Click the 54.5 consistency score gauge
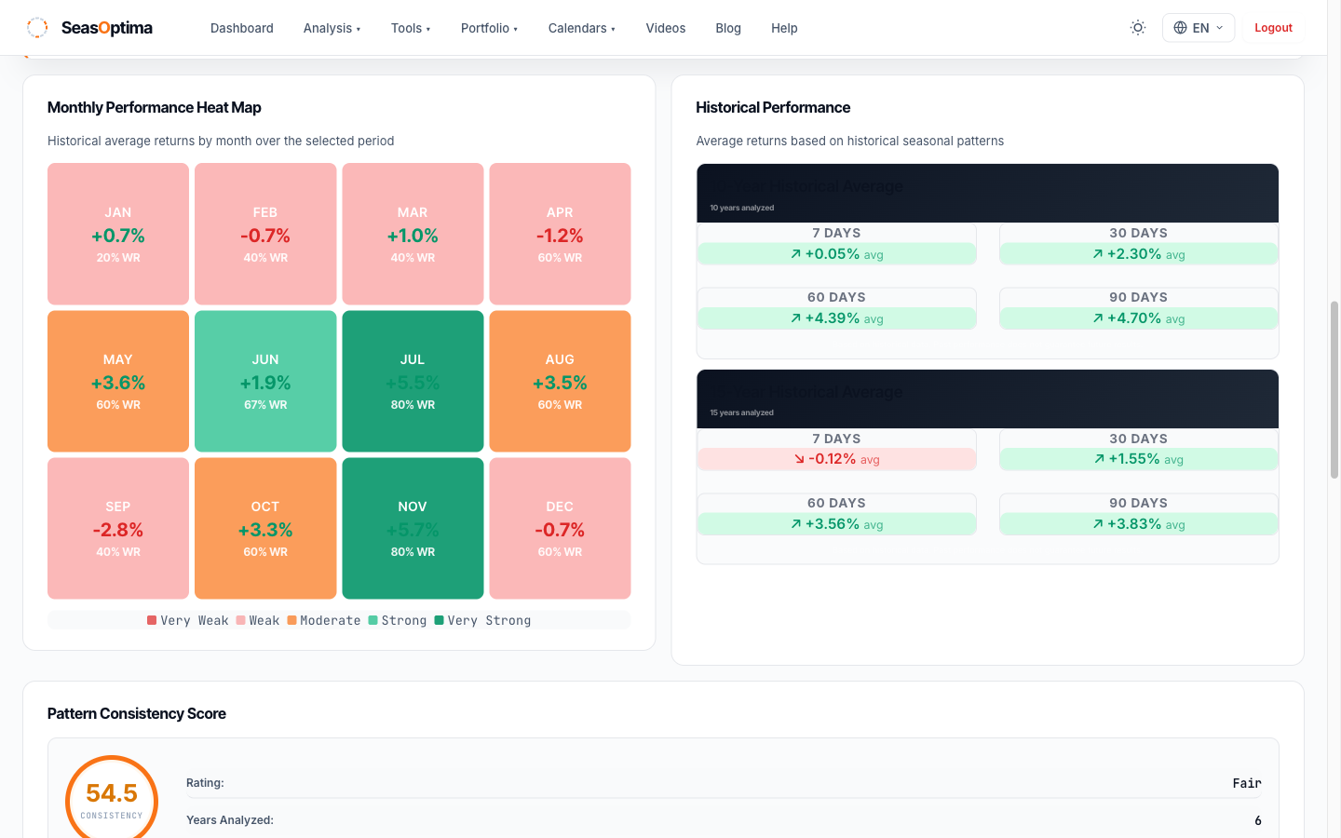The height and width of the screenshot is (838, 1341). pos(112,799)
